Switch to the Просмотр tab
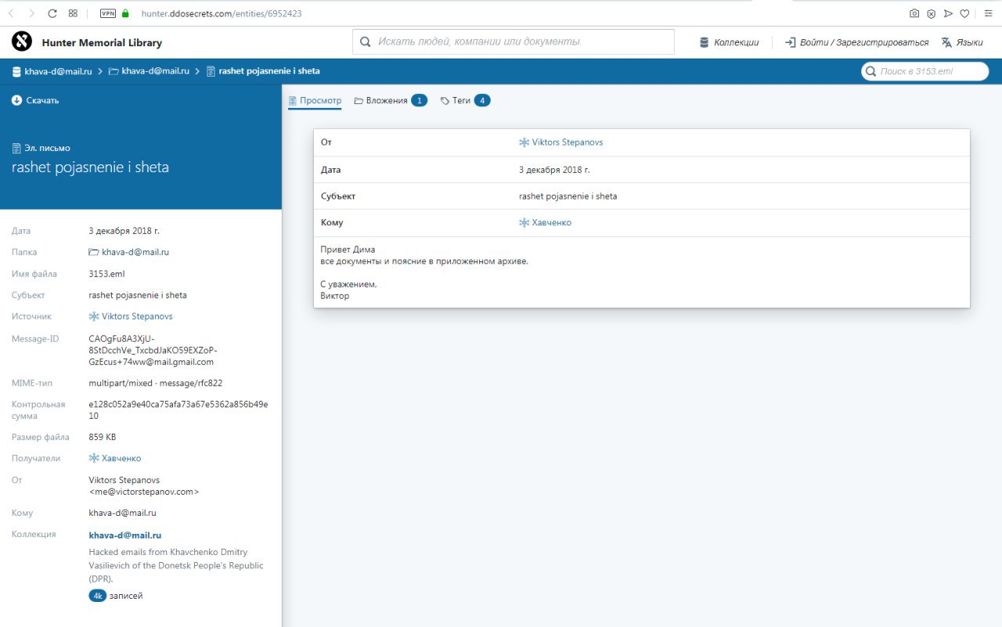This screenshot has height=627, width=1002. 315,100
